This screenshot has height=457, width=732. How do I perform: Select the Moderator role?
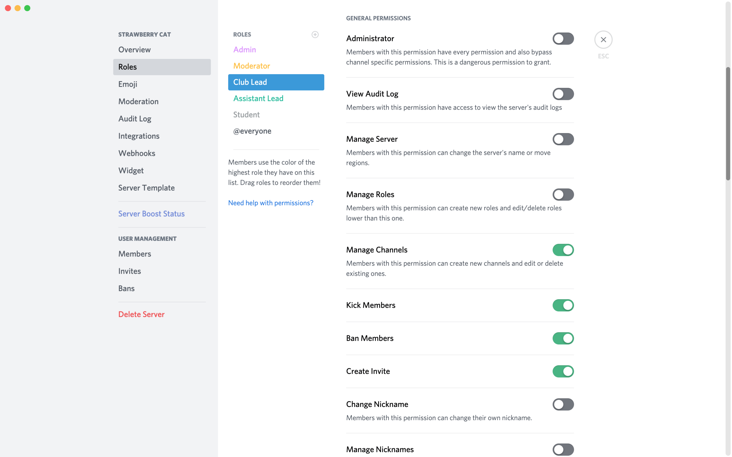[252, 65]
